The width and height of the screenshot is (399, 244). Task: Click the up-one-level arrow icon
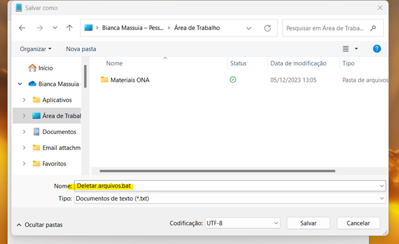point(70,27)
